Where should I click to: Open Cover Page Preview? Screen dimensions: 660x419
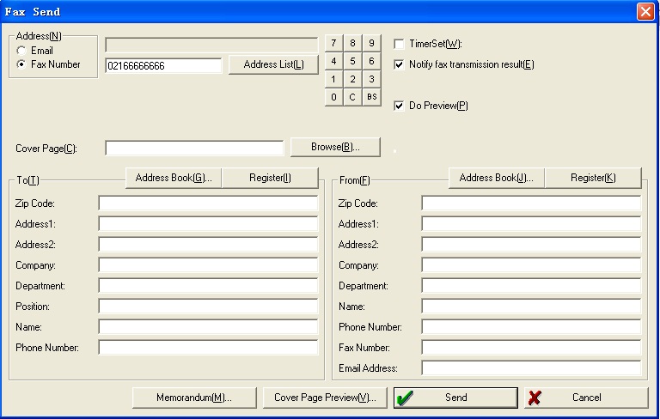[325, 398]
